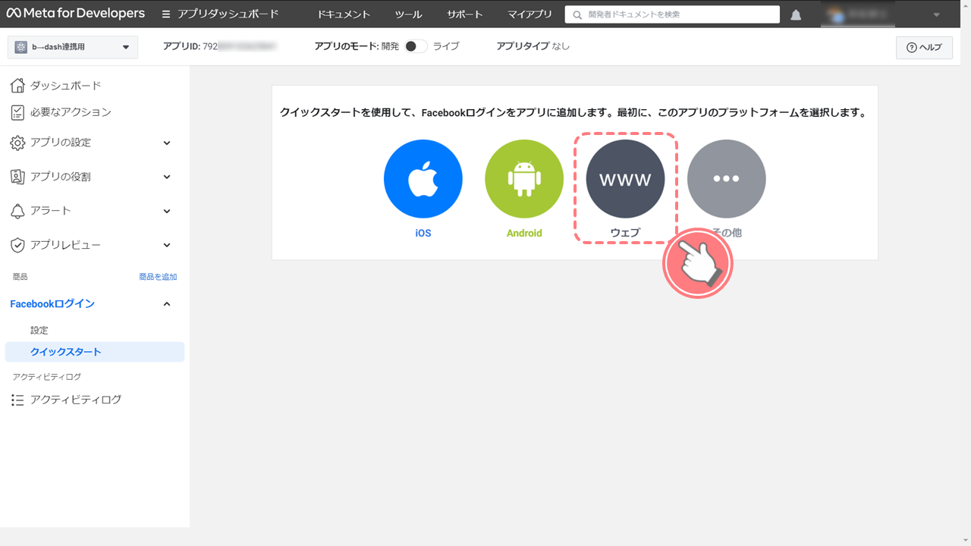Click the アプリの設定 gear icon
971x546 pixels.
click(x=17, y=143)
